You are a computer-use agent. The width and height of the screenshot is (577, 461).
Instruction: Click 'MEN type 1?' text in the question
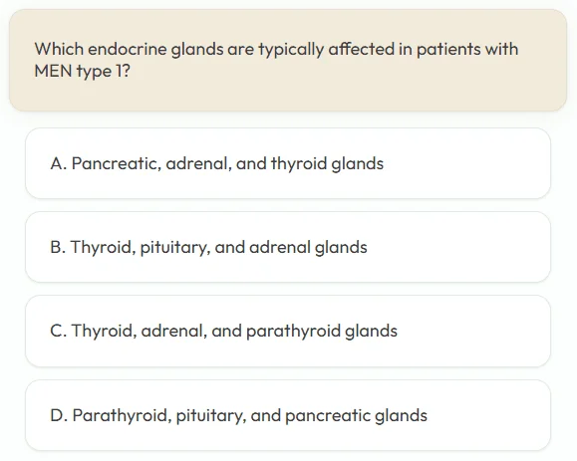coord(82,71)
